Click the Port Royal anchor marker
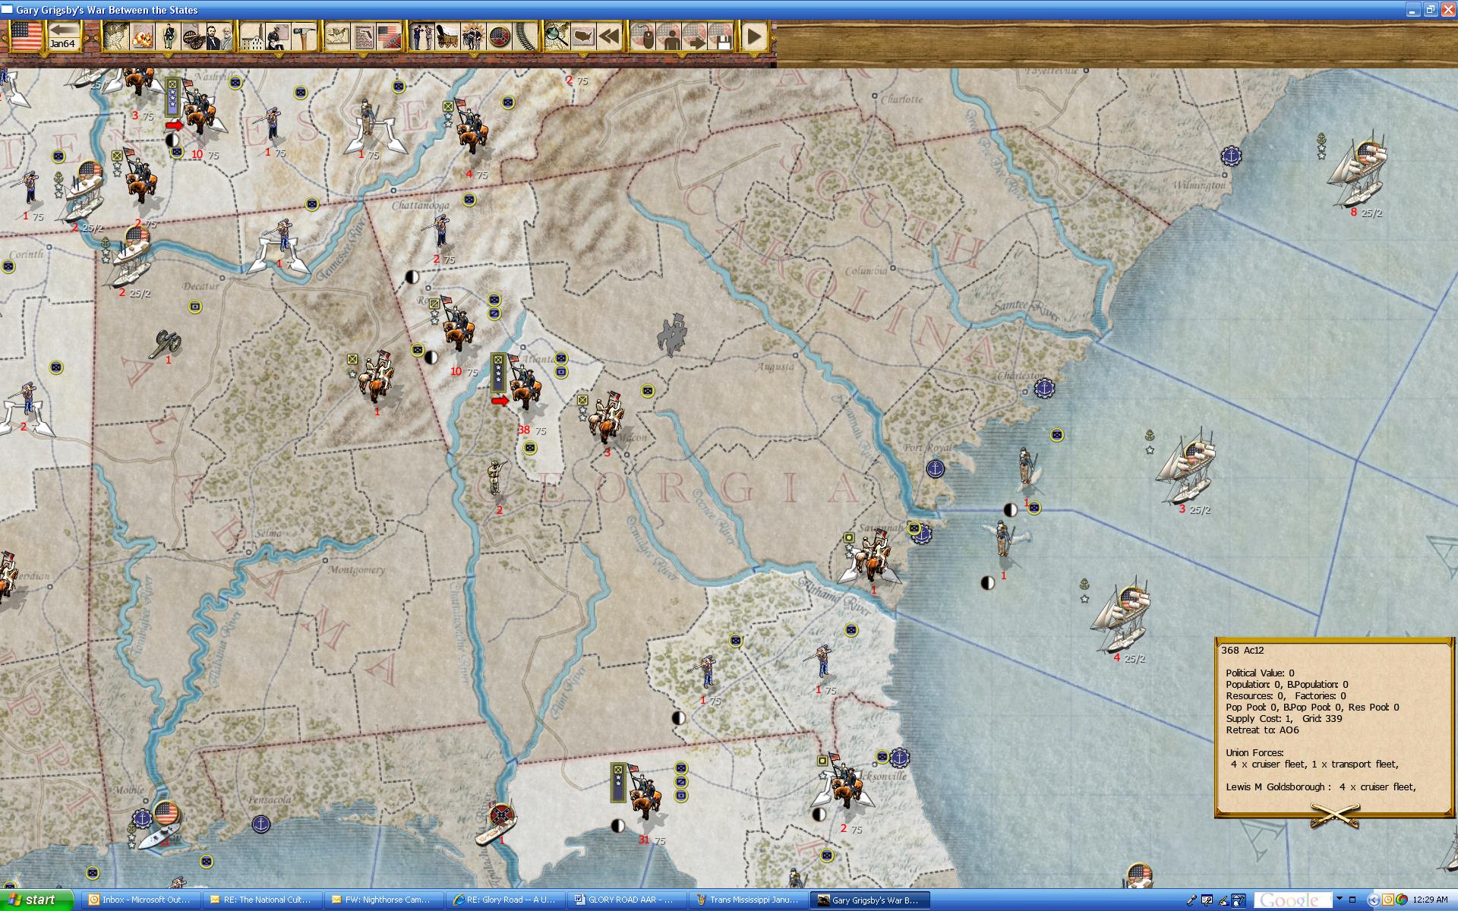The height and width of the screenshot is (911, 1458). pos(936,468)
